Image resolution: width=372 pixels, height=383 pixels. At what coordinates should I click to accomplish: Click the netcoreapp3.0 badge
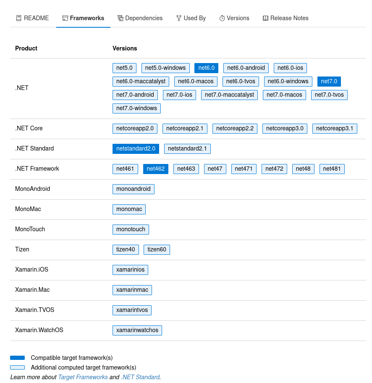[285, 129]
